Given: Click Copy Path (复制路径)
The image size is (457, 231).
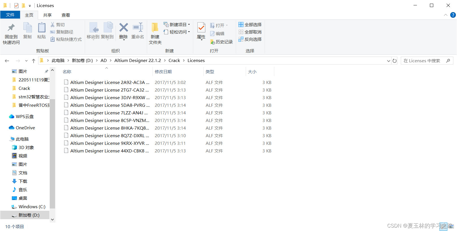Looking at the screenshot, I should tap(62, 32).
